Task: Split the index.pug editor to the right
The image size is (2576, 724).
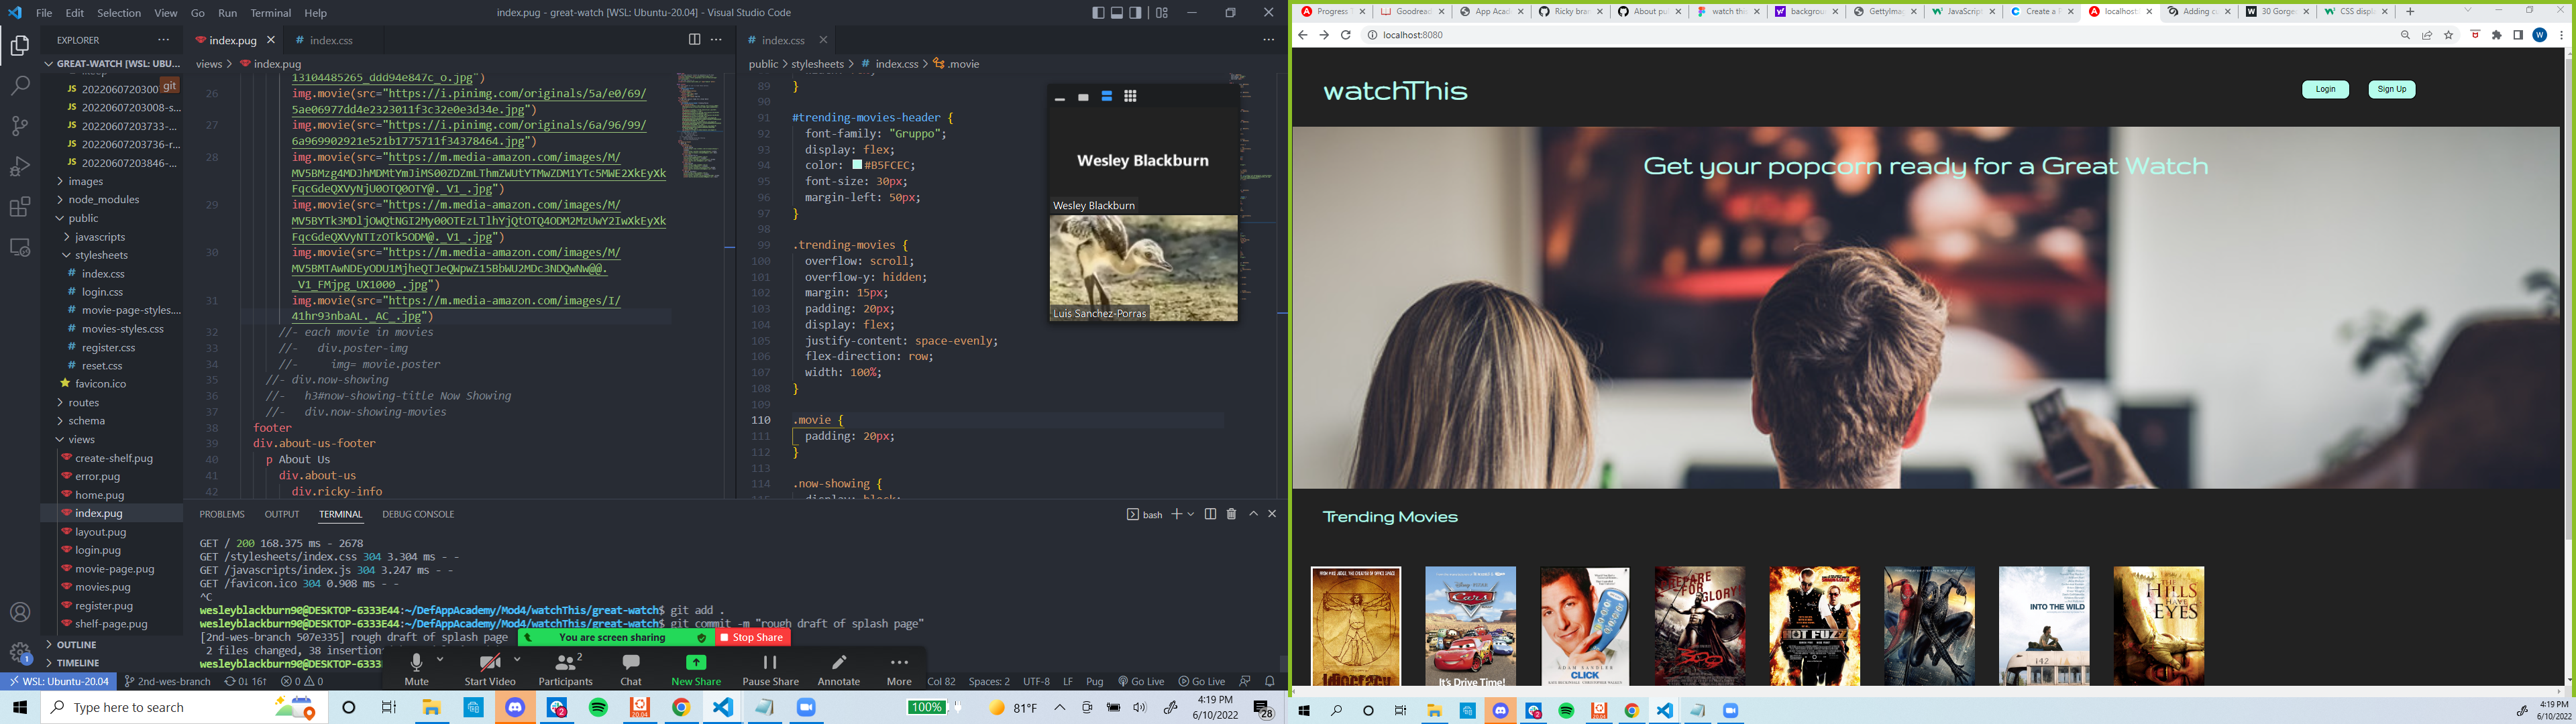Action: (694, 40)
